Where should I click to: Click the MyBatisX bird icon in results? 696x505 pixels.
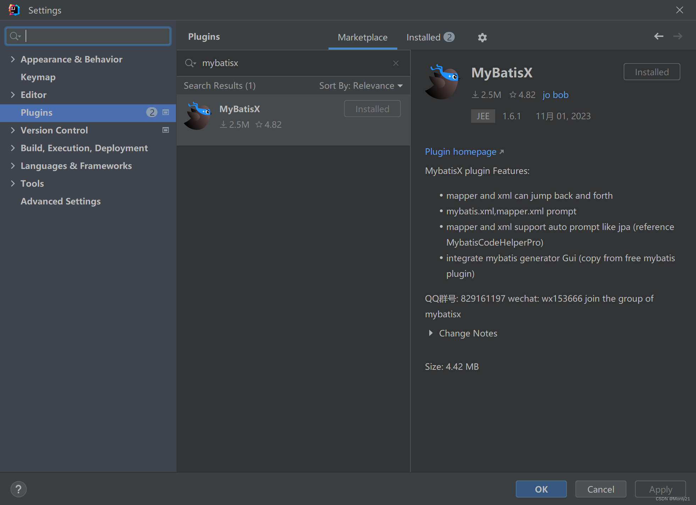click(198, 116)
